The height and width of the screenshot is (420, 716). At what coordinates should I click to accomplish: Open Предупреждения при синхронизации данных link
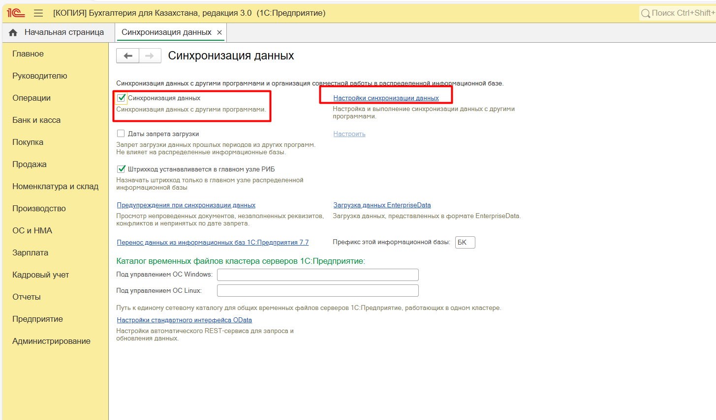[186, 205]
